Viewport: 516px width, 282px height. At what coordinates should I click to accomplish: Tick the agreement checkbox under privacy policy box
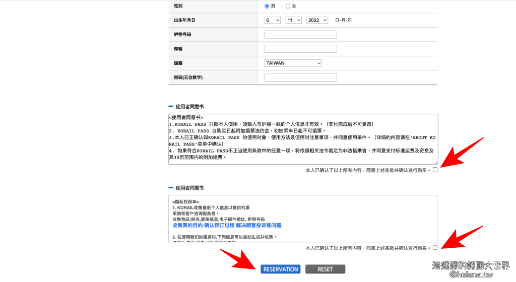(x=435, y=248)
